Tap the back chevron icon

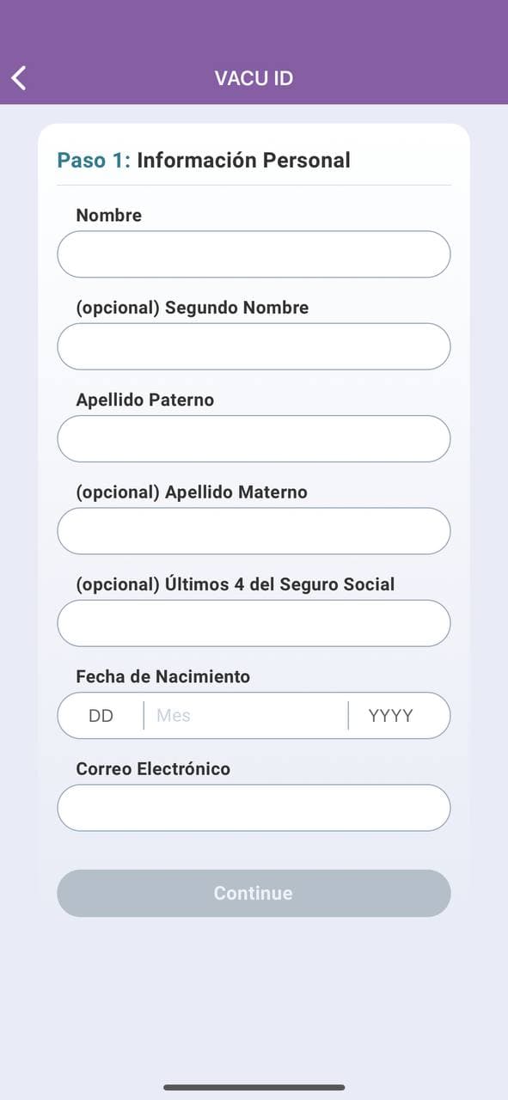[18, 77]
